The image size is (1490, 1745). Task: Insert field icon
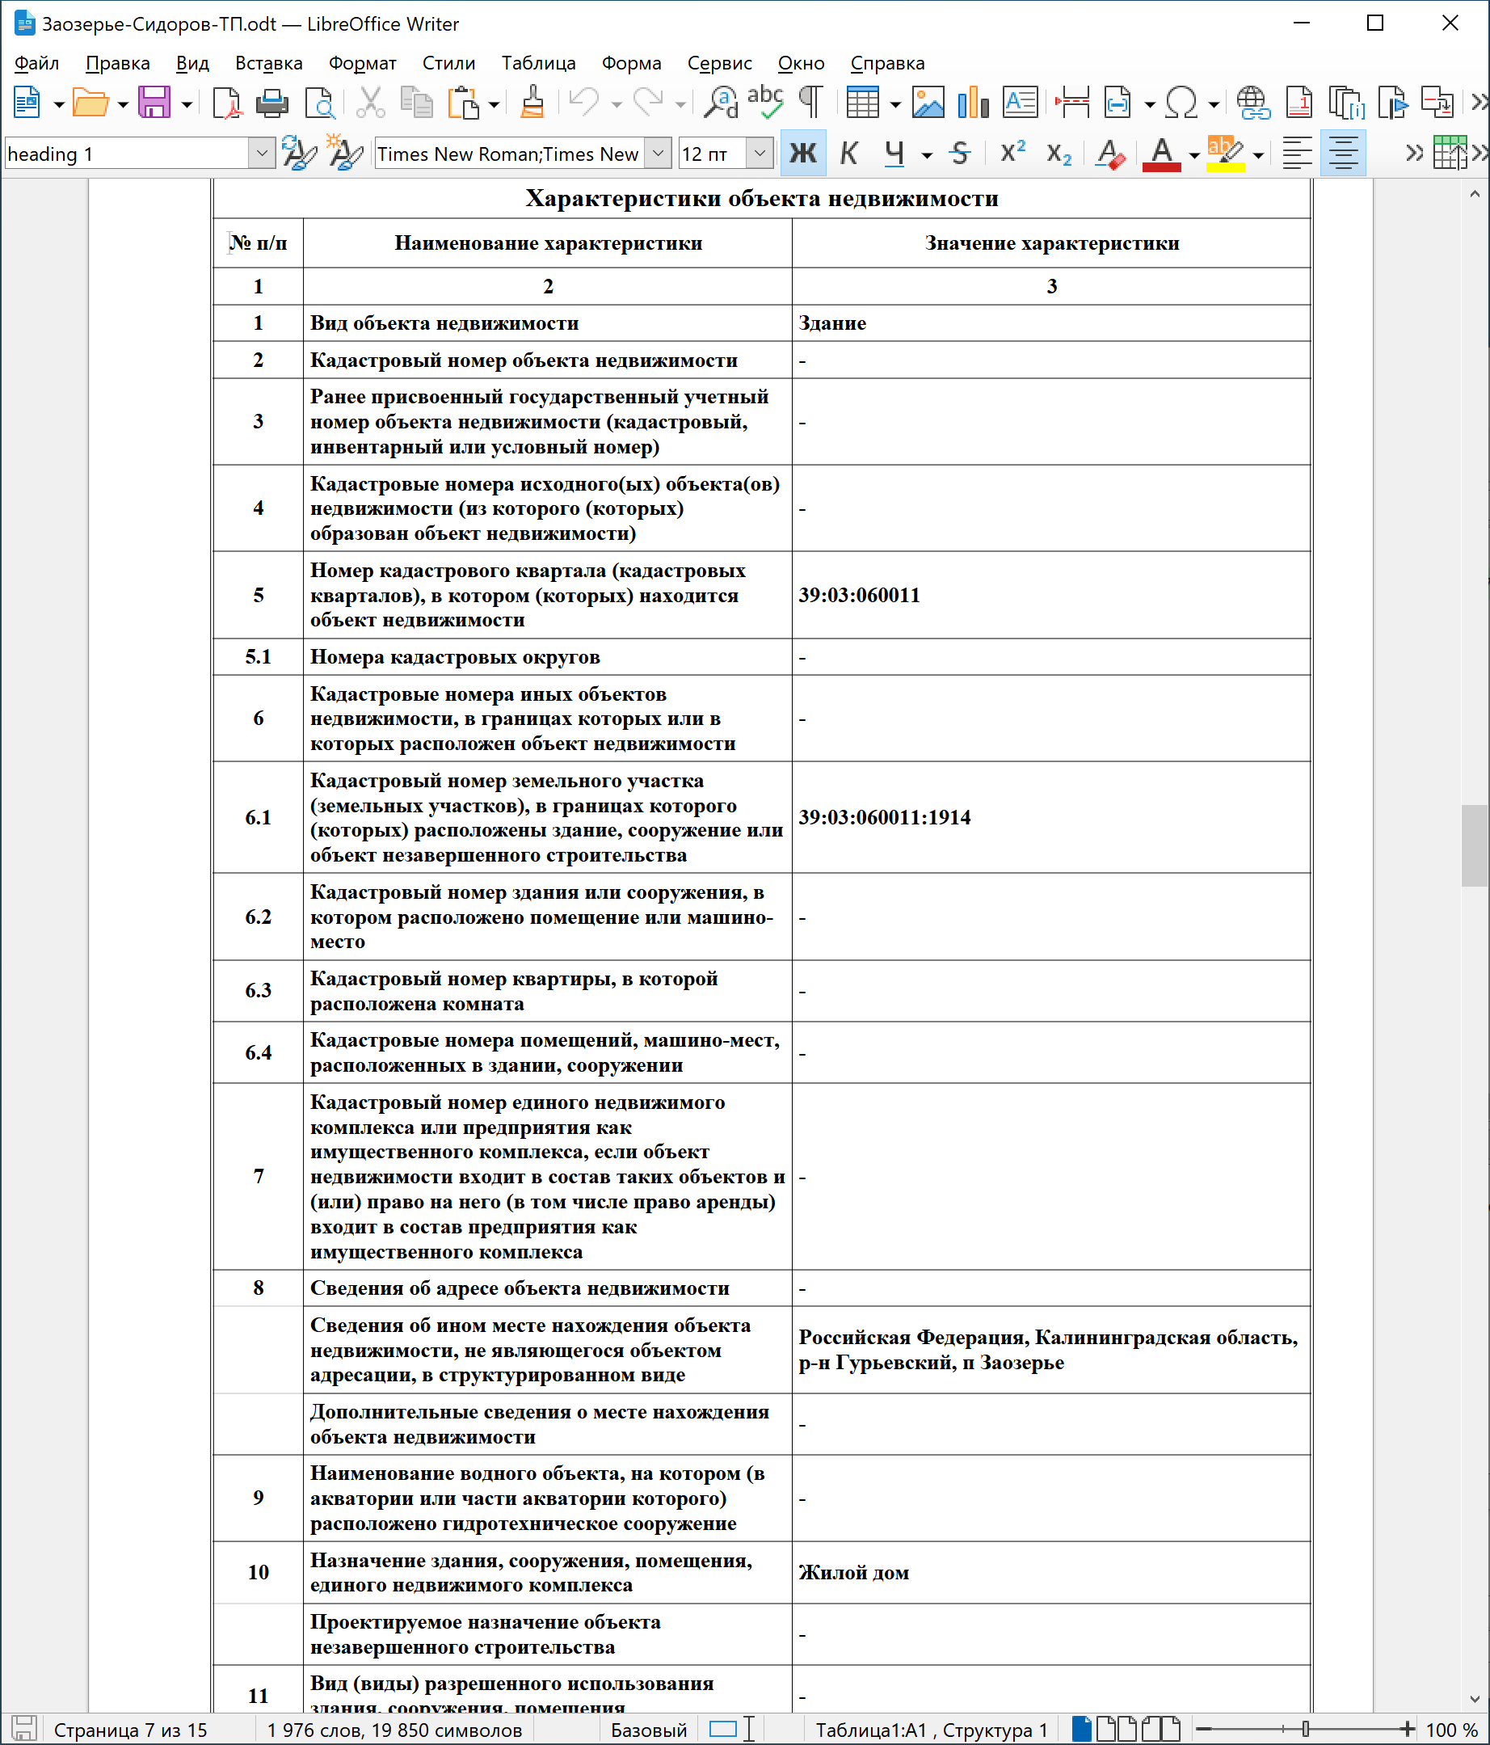[1118, 103]
